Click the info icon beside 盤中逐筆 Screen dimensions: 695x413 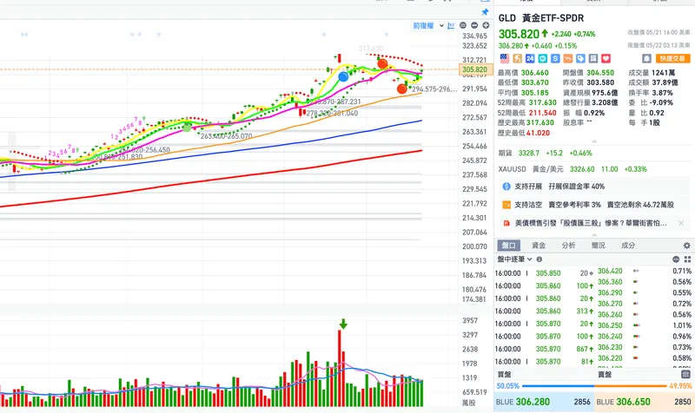coord(539,259)
